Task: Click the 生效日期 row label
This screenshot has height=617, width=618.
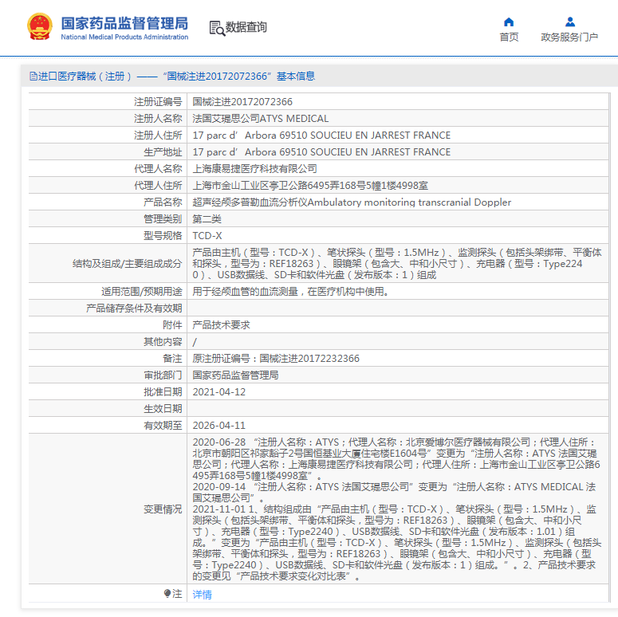Action: pyautogui.click(x=163, y=409)
